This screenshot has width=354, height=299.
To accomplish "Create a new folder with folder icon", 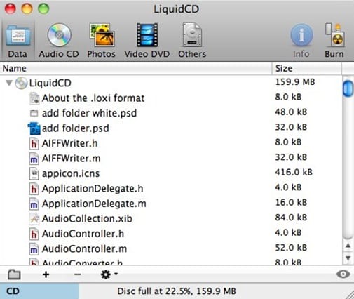I will pyautogui.click(x=14, y=274).
